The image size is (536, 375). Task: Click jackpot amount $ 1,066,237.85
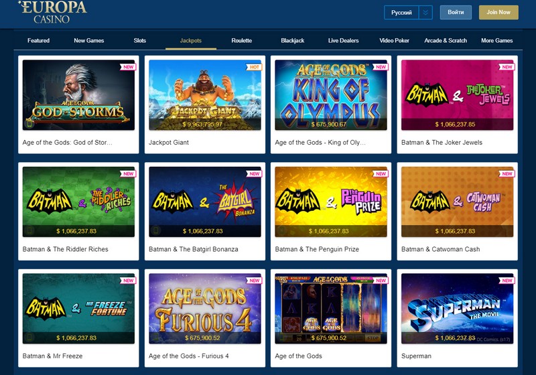click(455, 125)
